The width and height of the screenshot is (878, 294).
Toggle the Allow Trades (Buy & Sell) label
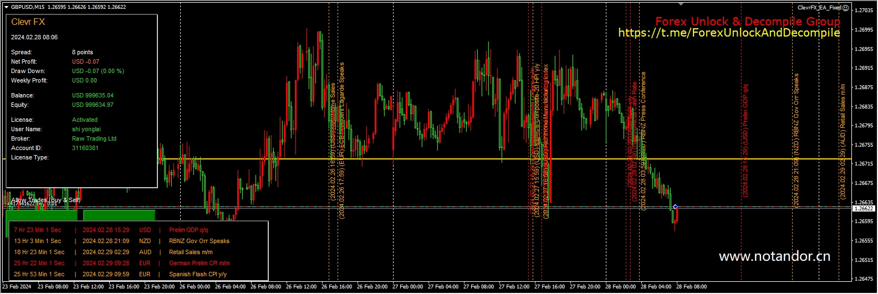[x=45, y=200]
